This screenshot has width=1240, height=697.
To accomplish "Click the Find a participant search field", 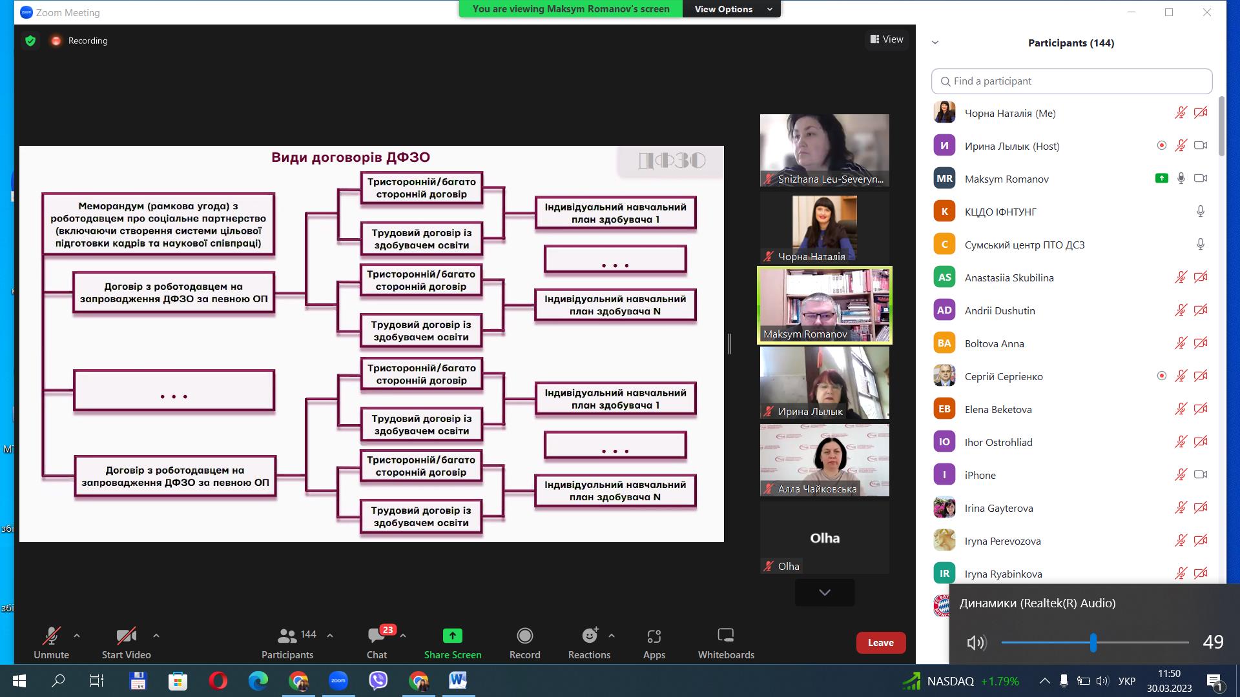I will (x=1071, y=81).
